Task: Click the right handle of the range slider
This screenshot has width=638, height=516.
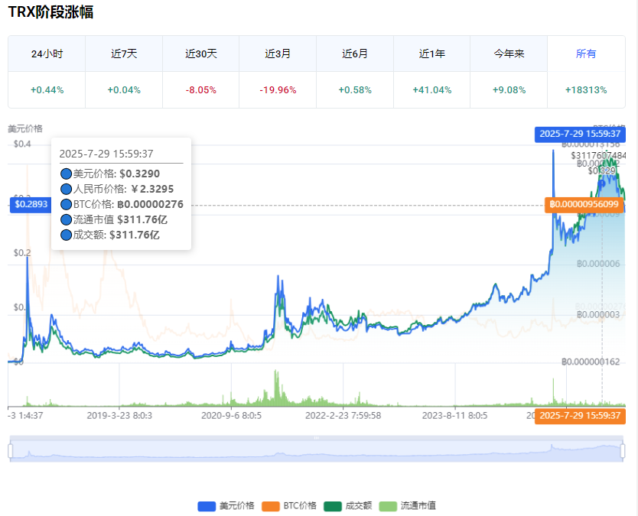Action: 623,451
